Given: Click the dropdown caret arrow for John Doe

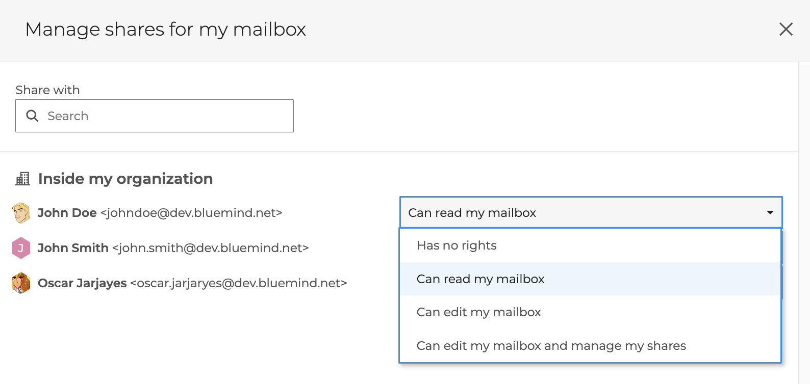Looking at the screenshot, I should (x=770, y=213).
